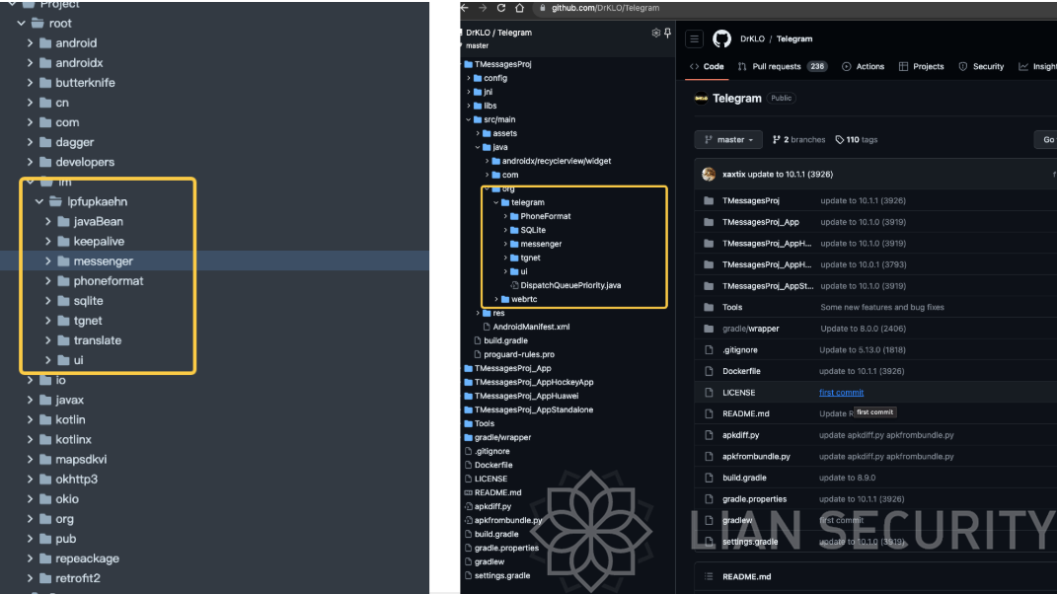Click the DrKLO owner link in header
Viewport: 1057px width, 594px height.
752,39
